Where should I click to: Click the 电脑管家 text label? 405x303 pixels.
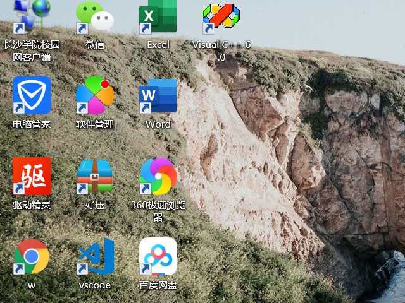click(32, 124)
